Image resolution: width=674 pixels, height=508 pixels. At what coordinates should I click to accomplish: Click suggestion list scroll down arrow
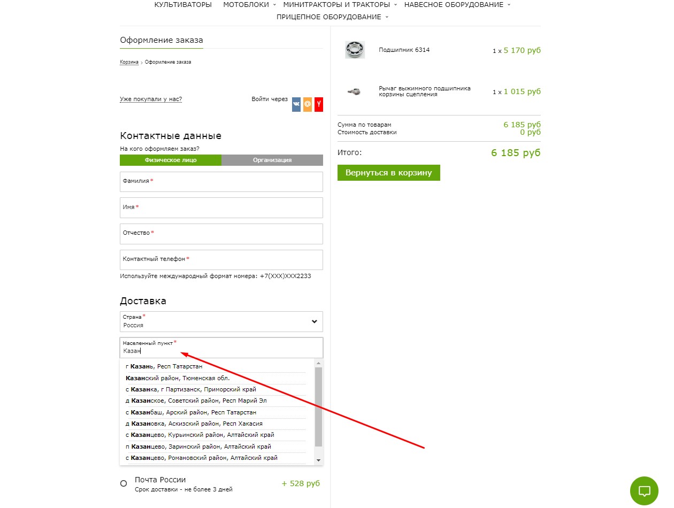(319, 460)
